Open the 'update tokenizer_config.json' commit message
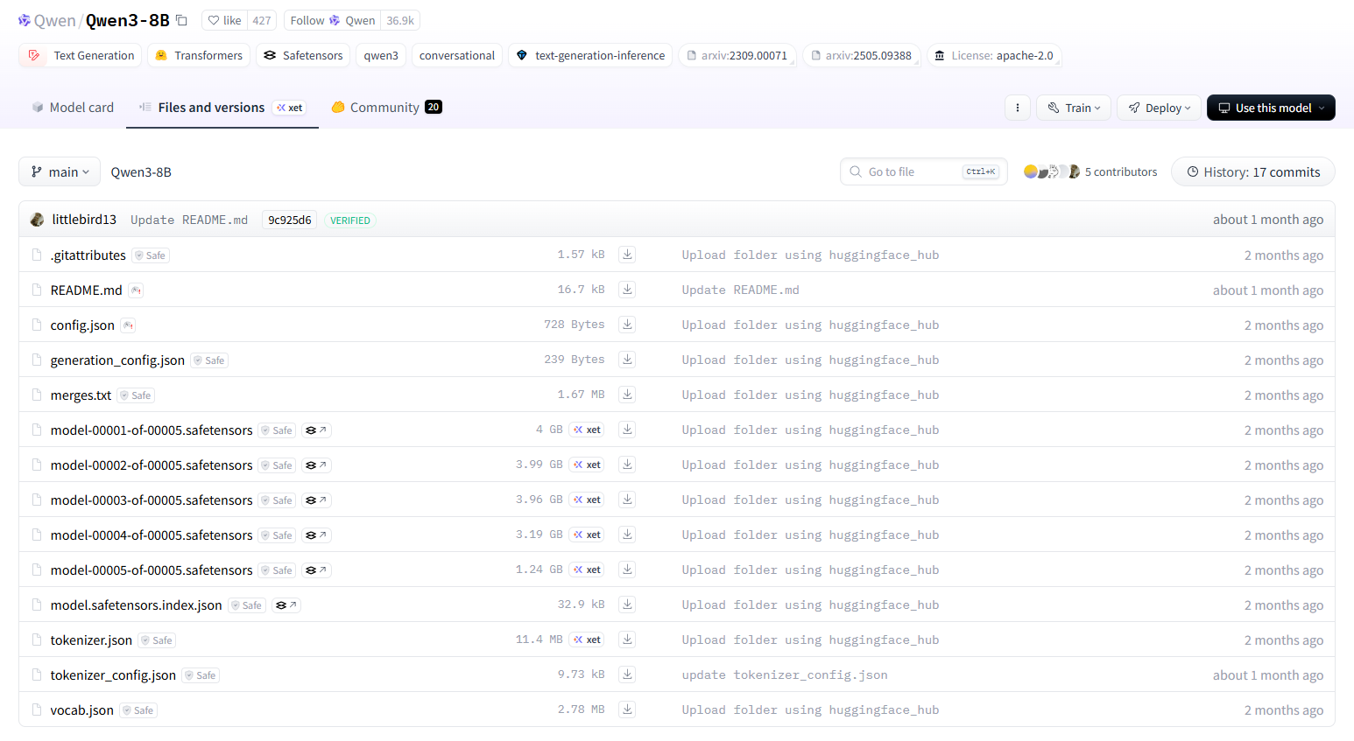The width and height of the screenshot is (1354, 741). [785, 675]
